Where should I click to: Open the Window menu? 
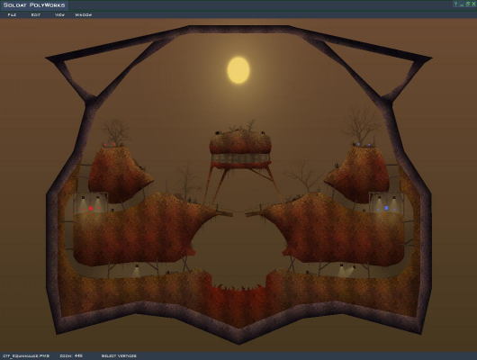click(84, 14)
